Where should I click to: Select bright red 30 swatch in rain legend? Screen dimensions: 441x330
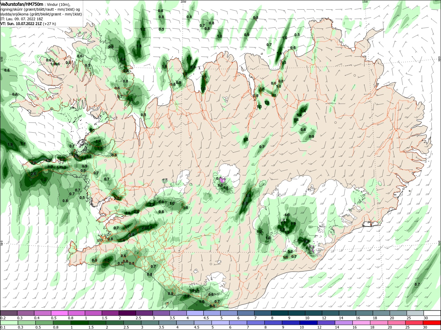tap(431, 323)
